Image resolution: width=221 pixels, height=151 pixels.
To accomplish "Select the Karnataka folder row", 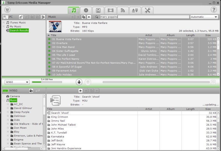I will 132,136.
